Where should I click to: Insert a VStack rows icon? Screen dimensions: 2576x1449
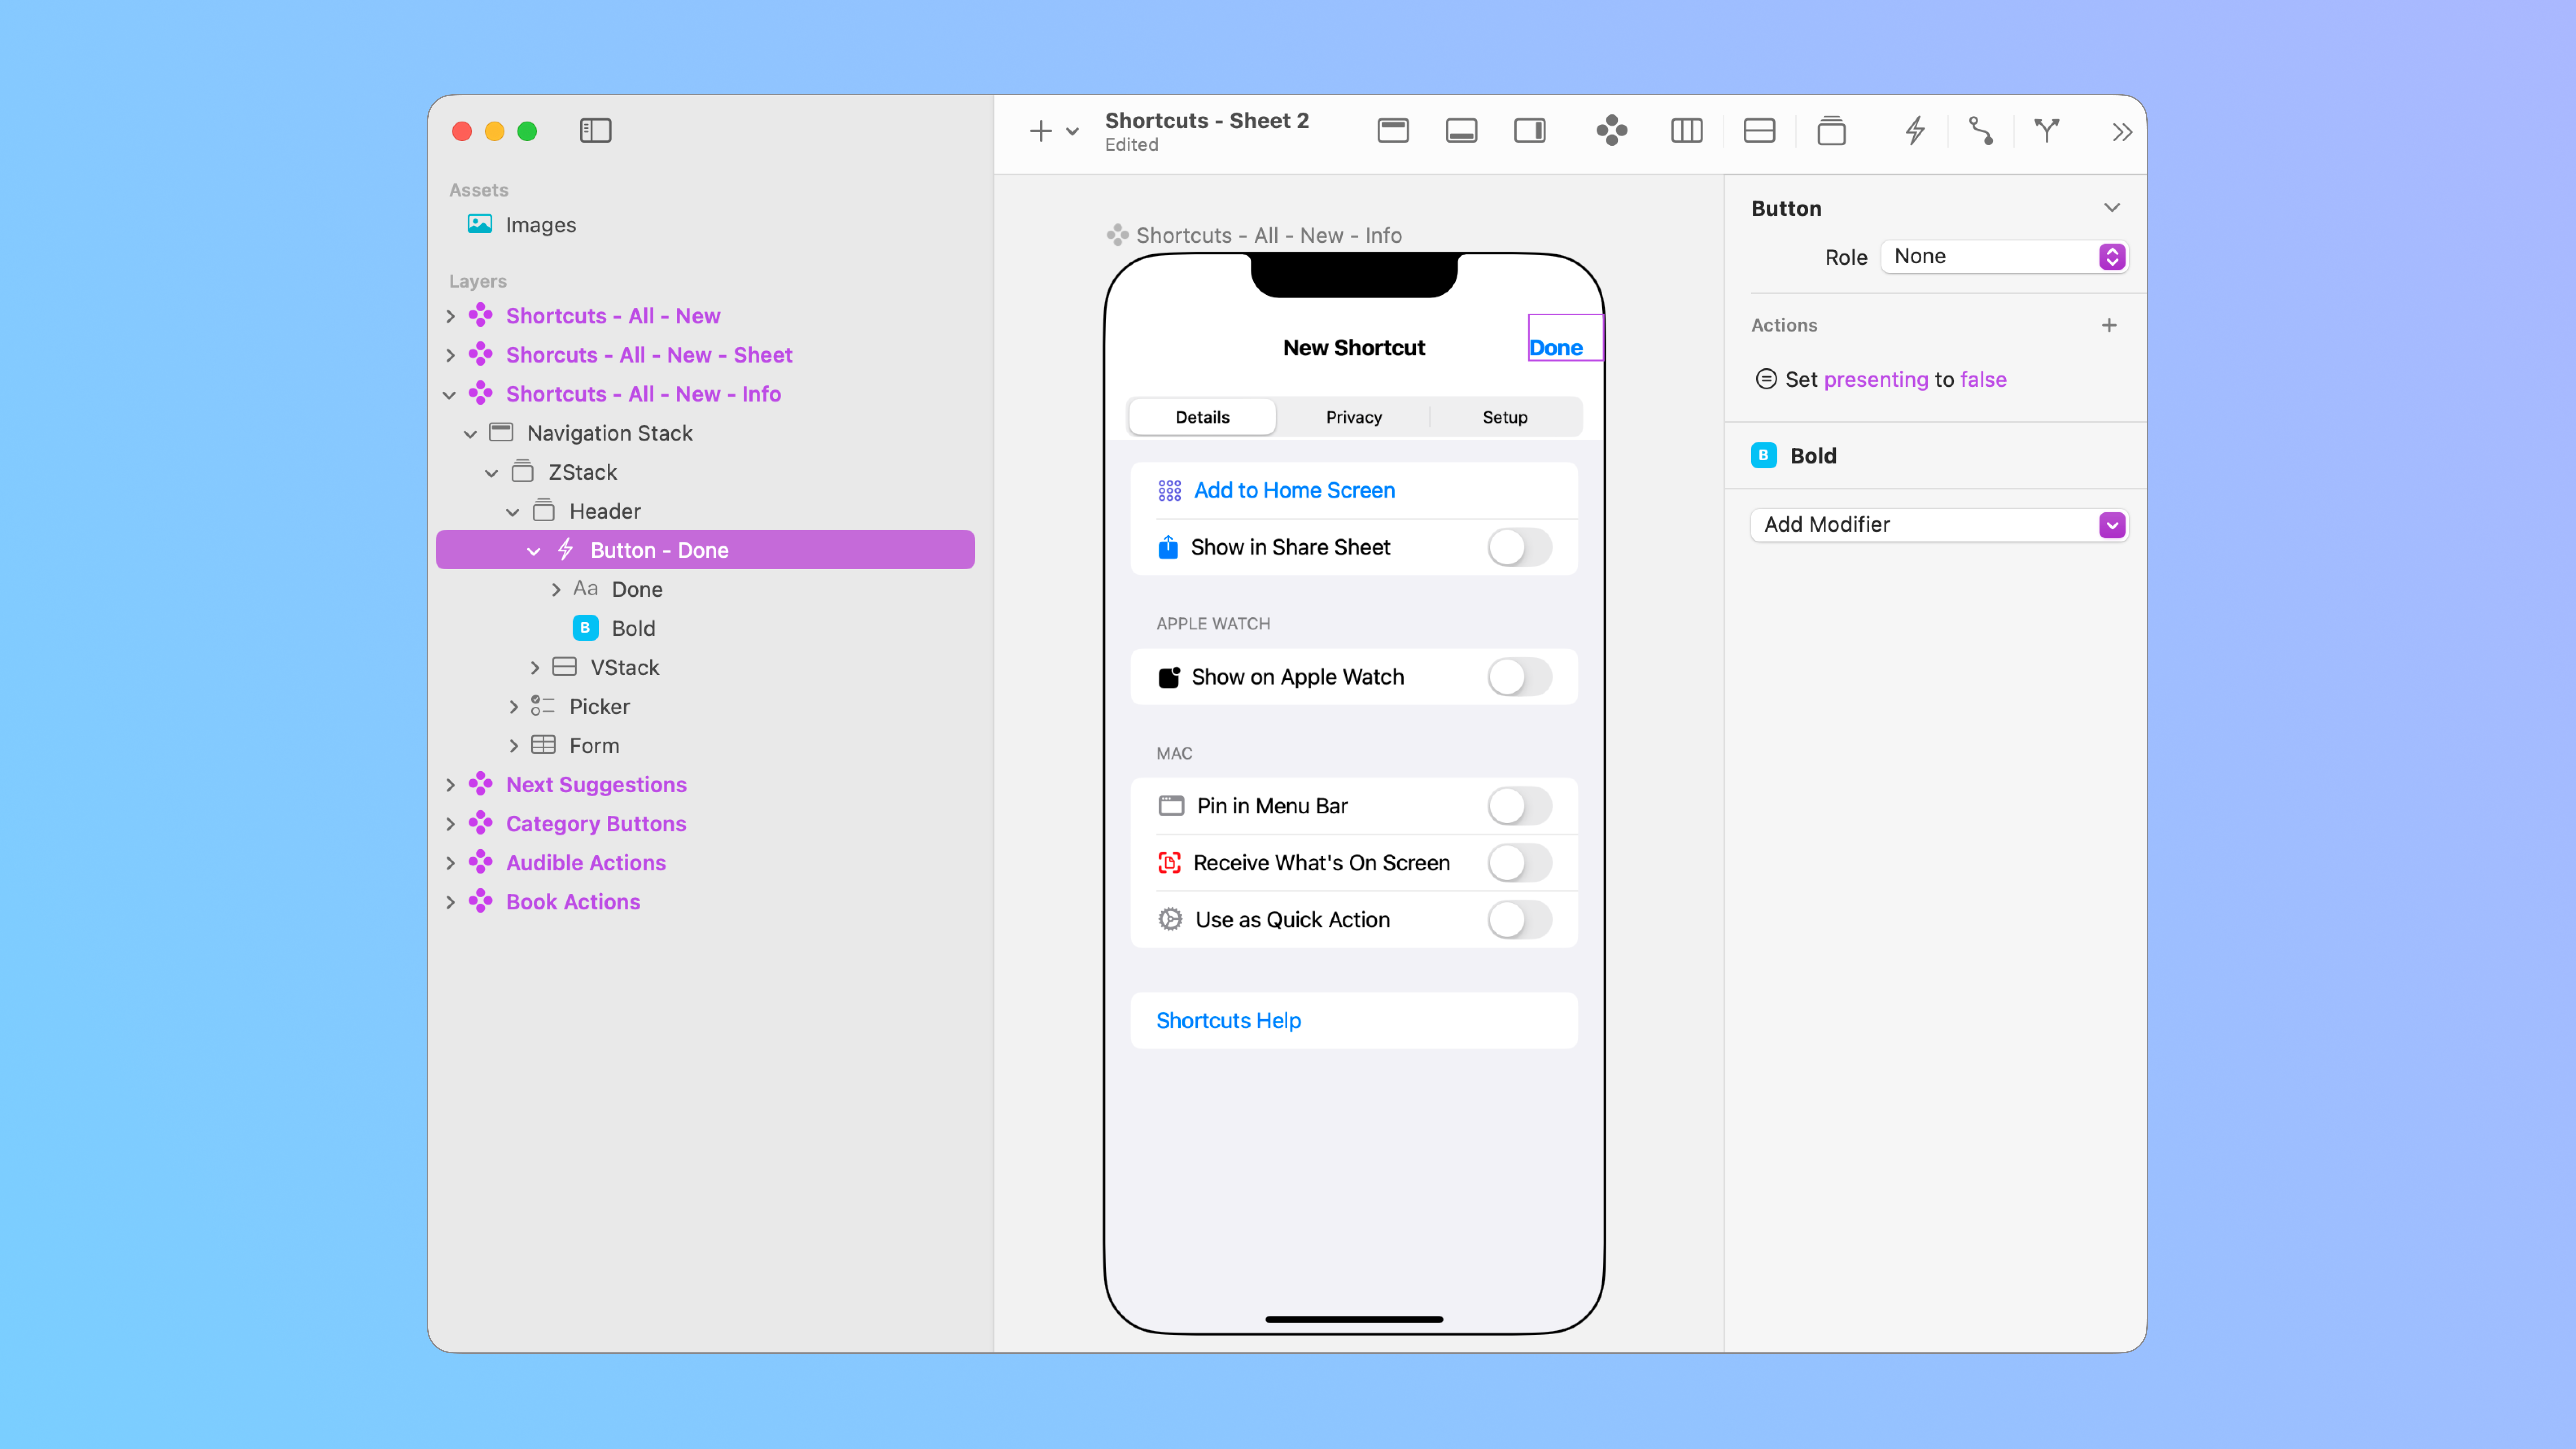tap(1759, 131)
